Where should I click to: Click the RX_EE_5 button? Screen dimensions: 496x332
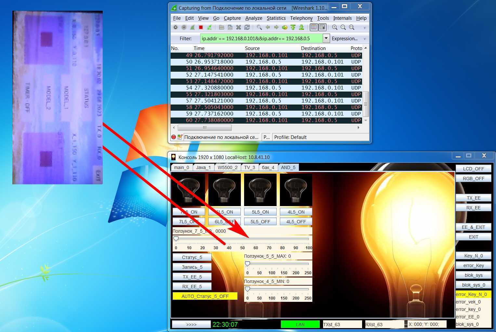coord(192,287)
